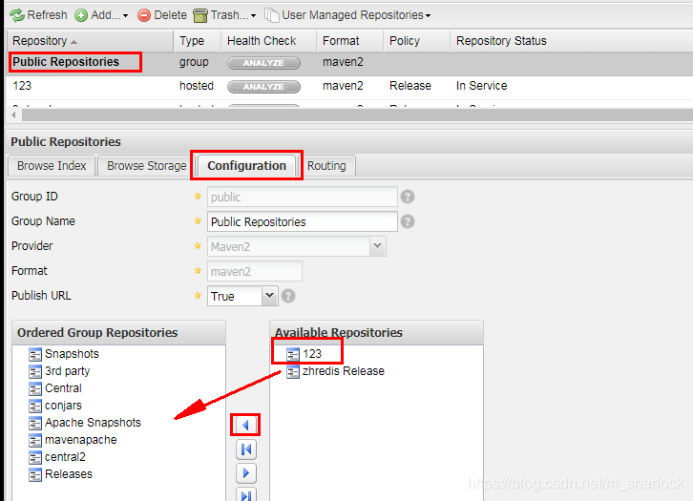Click the Group Name input field
This screenshot has height=501, width=693.
click(x=303, y=221)
